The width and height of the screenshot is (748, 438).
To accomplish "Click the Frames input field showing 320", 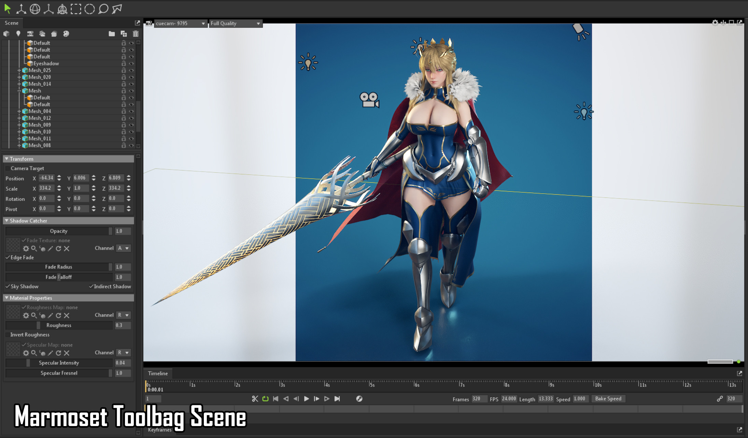I will pos(479,398).
